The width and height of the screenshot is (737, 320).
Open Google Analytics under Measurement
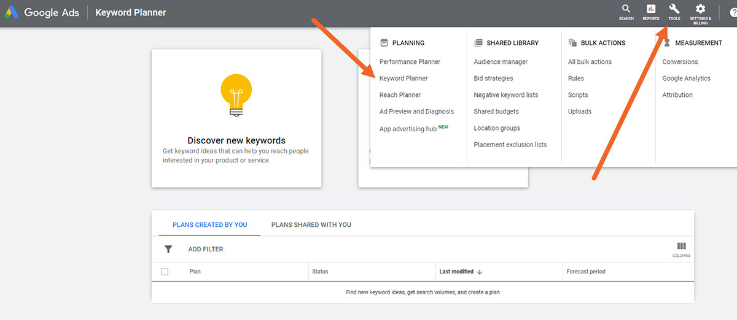[x=686, y=78]
